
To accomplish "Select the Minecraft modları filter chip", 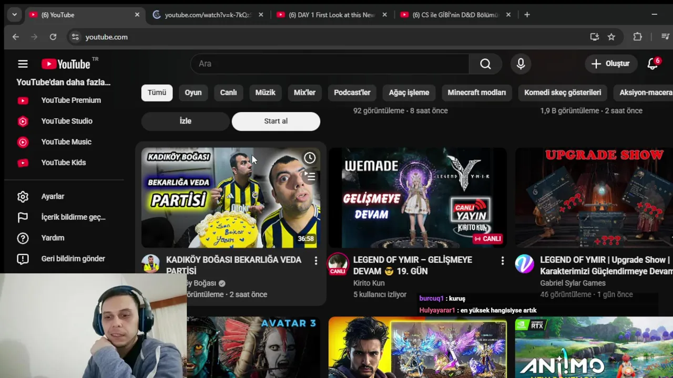I will point(477,92).
